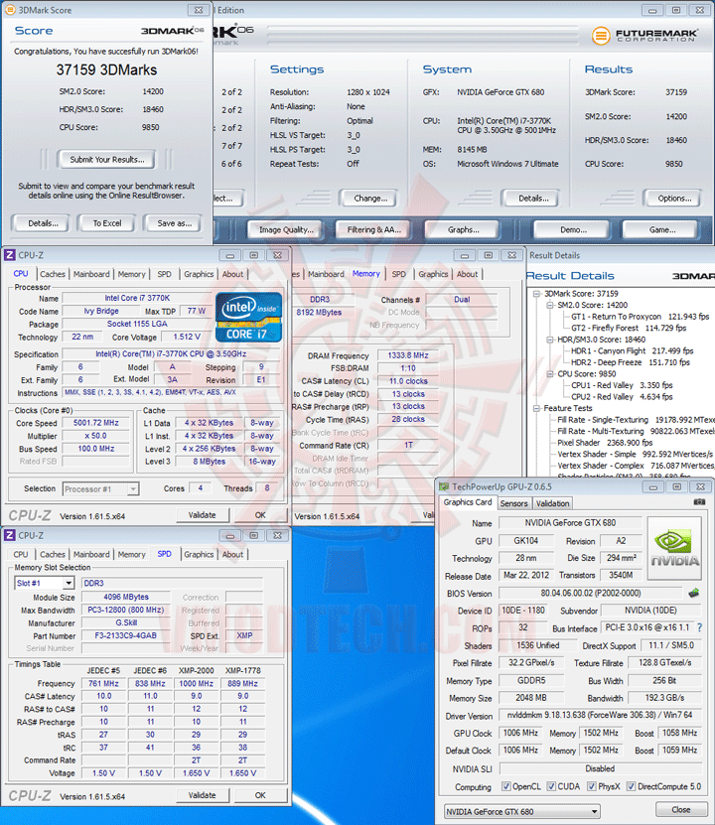Click the Driver Version field in GPU-Z
715x825 pixels.
point(600,715)
